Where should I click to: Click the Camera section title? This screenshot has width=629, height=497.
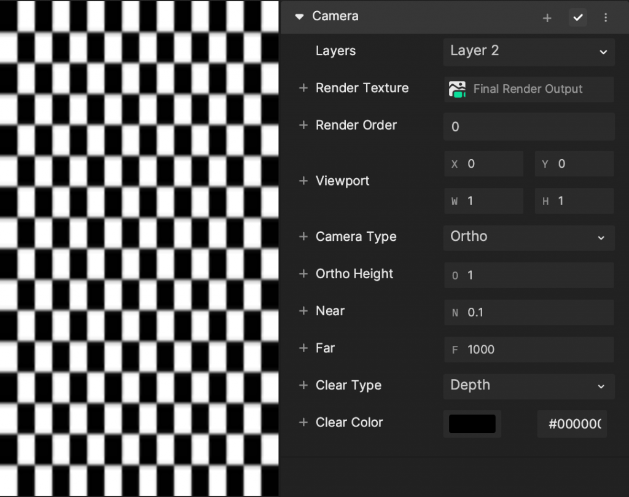(x=335, y=16)
